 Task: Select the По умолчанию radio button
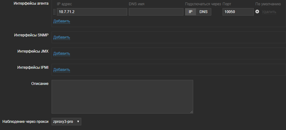[258, 12]
